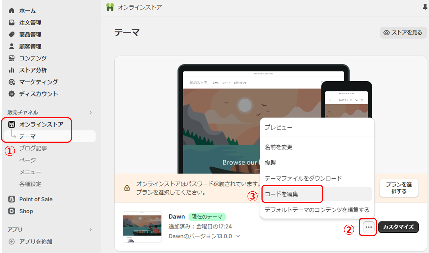The width and height of the screenshot is (429, 253).
Task: Select プレビュー from the theme menu
Action: (317, 127)
